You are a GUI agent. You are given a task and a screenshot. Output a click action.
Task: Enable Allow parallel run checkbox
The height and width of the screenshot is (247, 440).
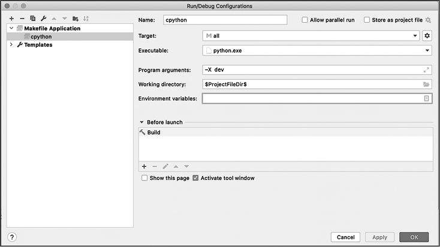point(305,20)
